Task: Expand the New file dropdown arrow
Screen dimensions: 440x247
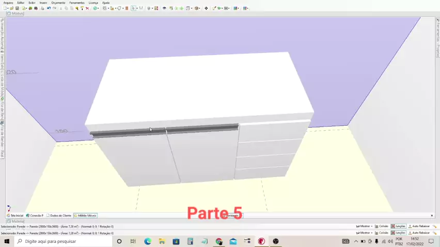Action: click(8, 8)
